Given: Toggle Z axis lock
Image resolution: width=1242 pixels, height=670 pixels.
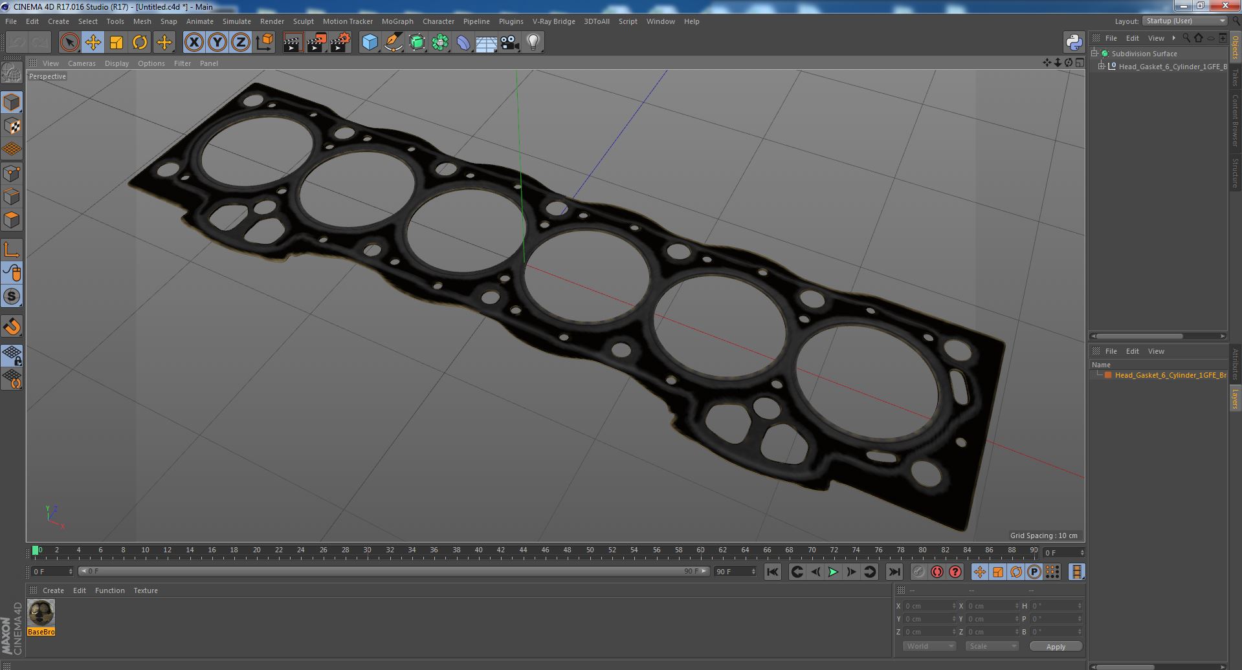Looking at the screenshot, I should (x=241, y=43).
